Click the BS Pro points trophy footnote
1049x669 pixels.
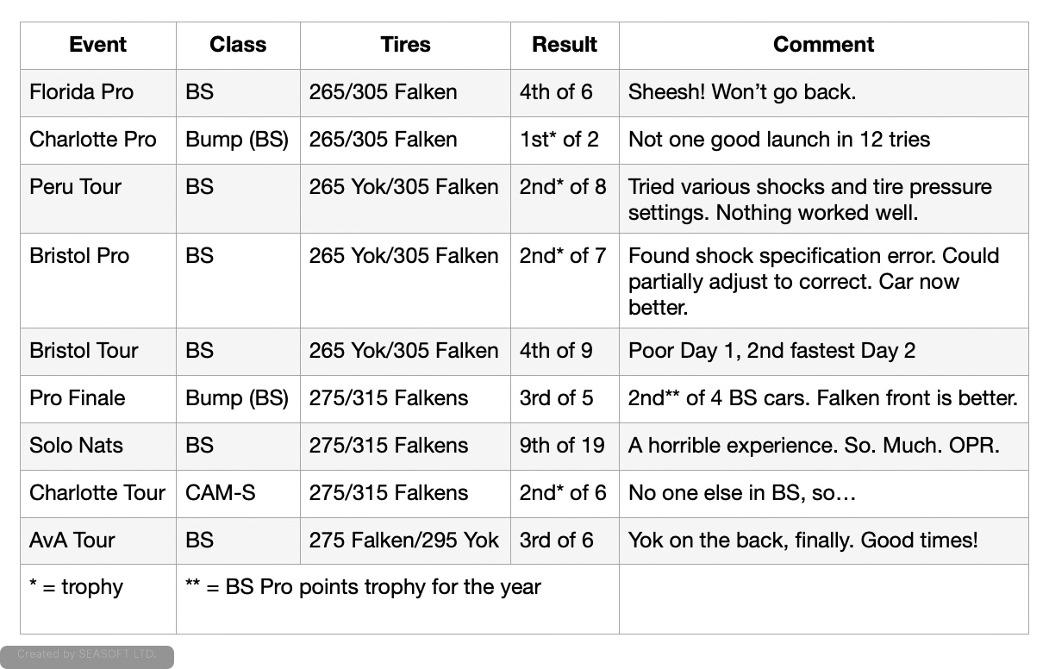363,587
